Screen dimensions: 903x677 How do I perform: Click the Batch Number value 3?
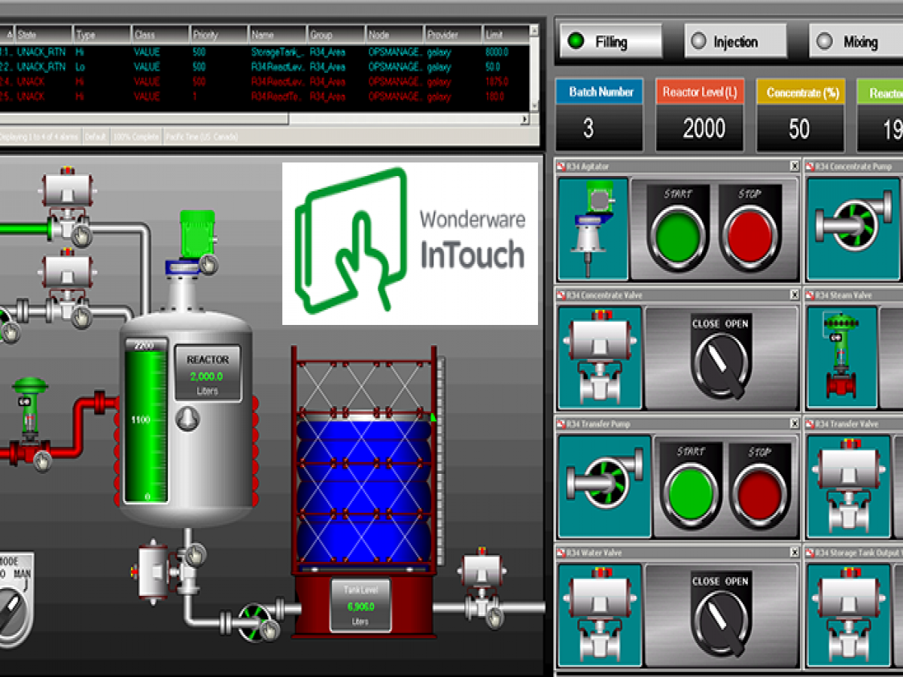pos(588,129)
